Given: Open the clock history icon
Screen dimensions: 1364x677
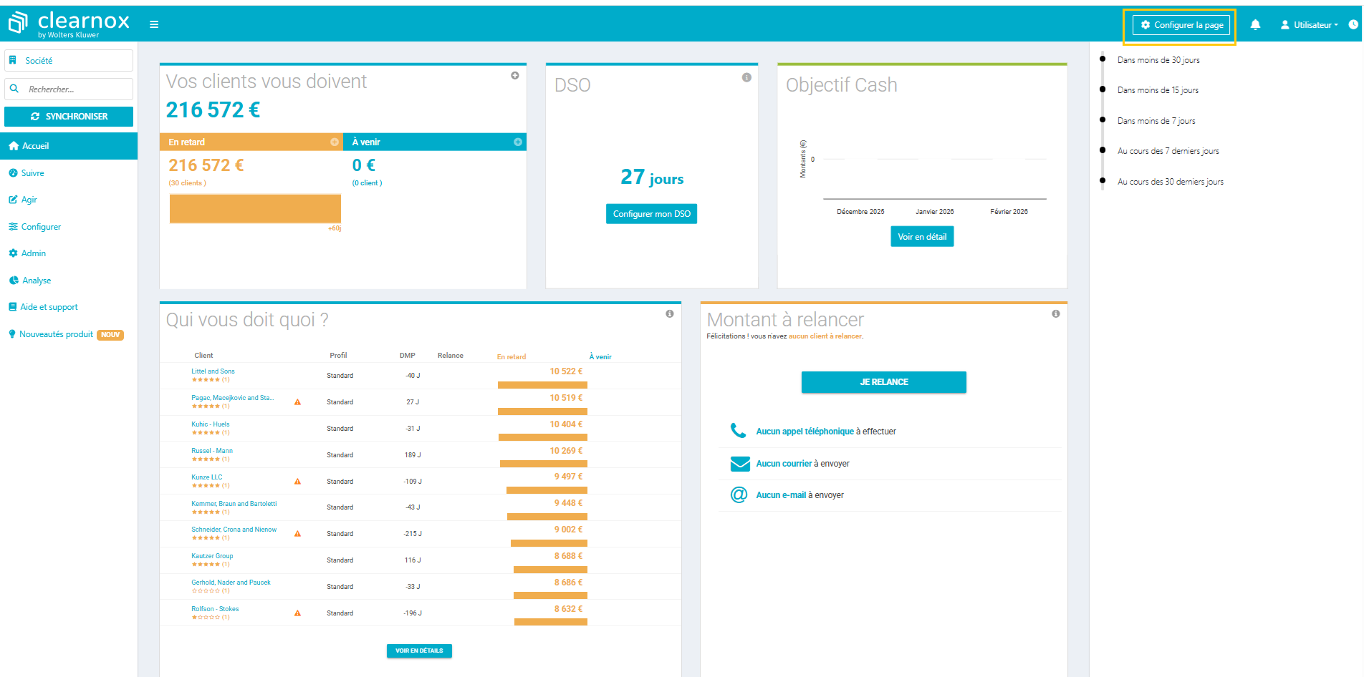Looking at the screenshot, I should tap(1353, 24).
